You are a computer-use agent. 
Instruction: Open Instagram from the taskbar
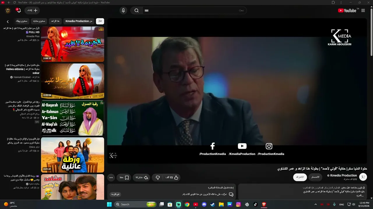[x=238, y=204]
